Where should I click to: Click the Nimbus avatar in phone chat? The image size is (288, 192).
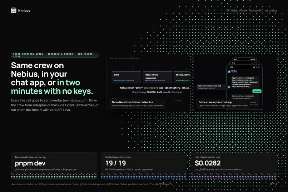(229, 72)
